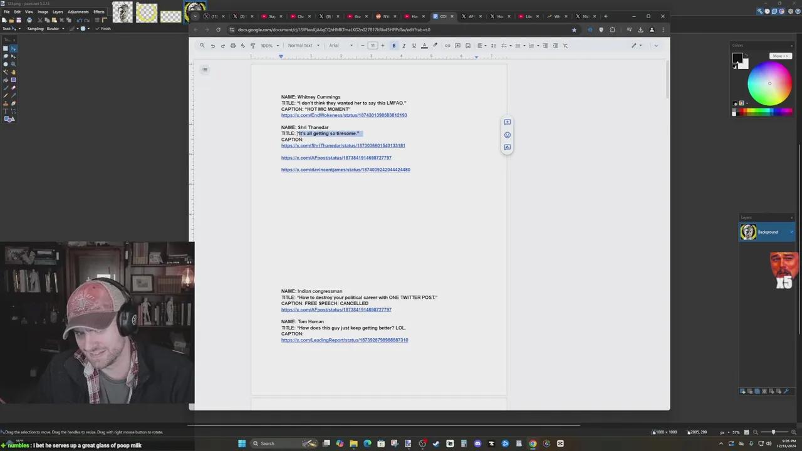Image resolution: width=802 pixels, height=451 pixels.
Task: Redo the last edit in Google Docs
Action: tap(222, 45)
